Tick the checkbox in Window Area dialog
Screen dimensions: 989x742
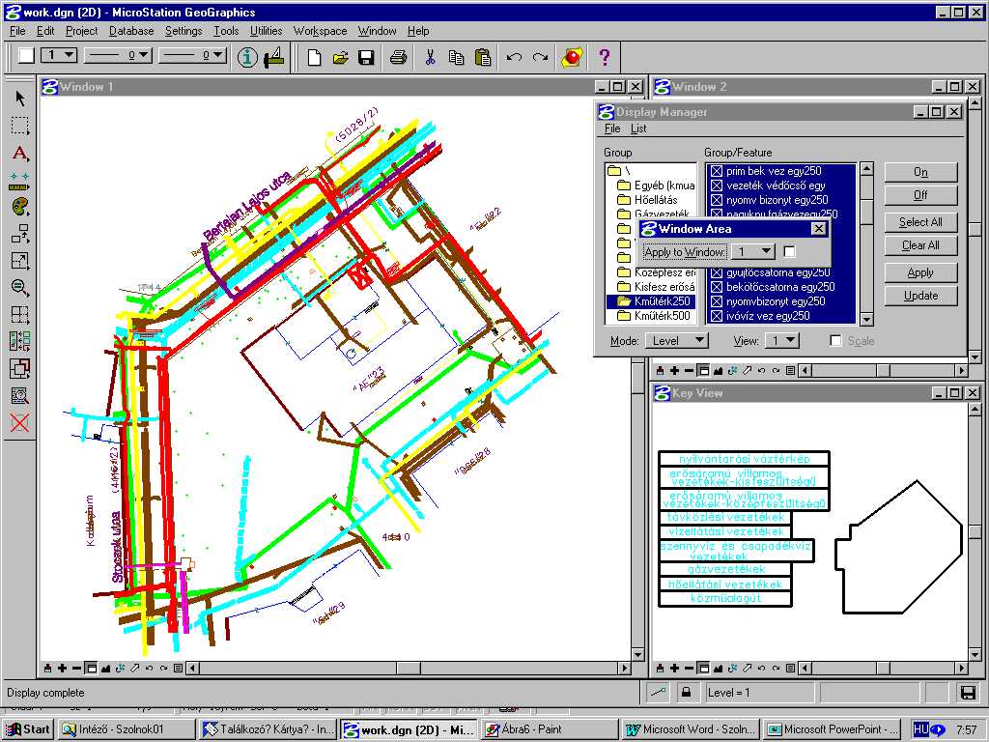tap(789, 252)
